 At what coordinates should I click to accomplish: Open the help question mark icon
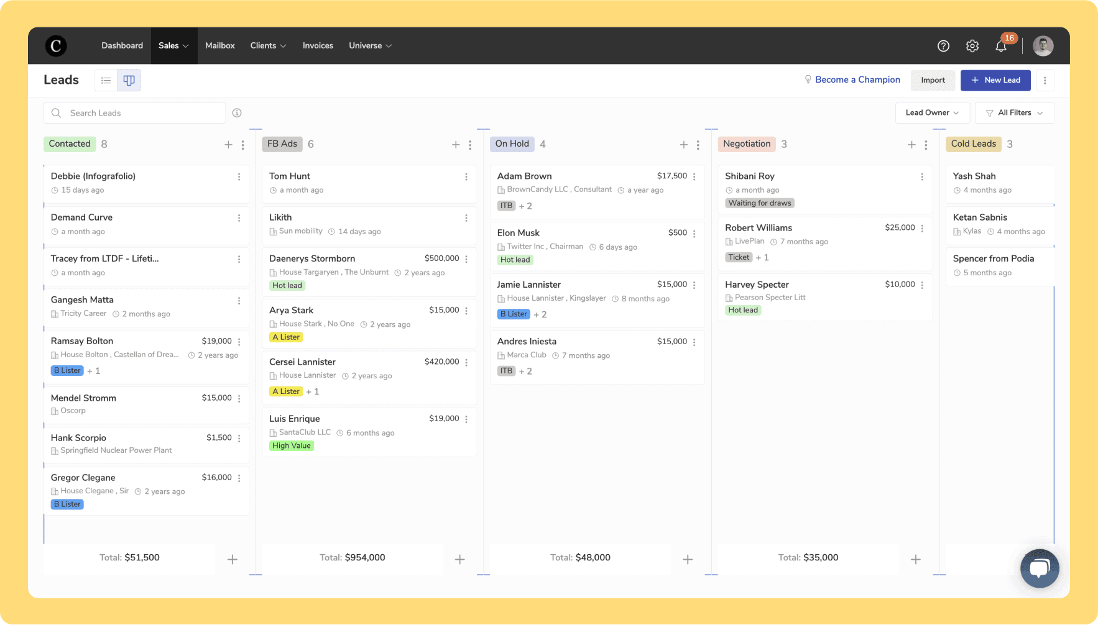pyautogui.click(x=943, y=46)
